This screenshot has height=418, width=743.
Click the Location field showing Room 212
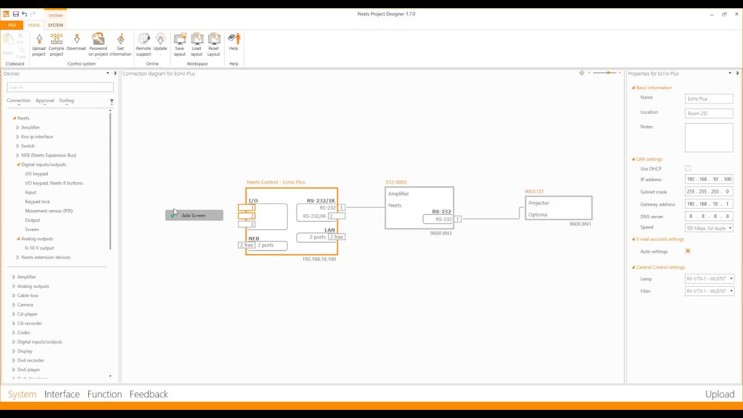click(709, 113)
